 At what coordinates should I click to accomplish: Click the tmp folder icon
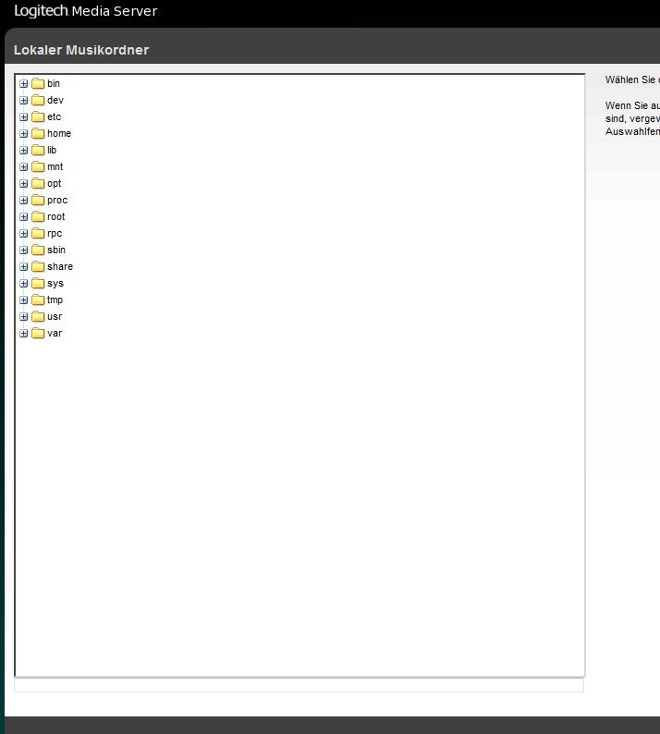(38, 300)
